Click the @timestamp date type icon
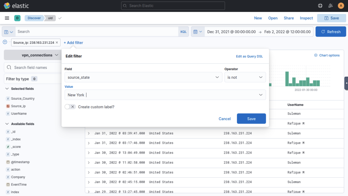The width and height of the screenshot is (348, 196). click(x=8, y=162)
